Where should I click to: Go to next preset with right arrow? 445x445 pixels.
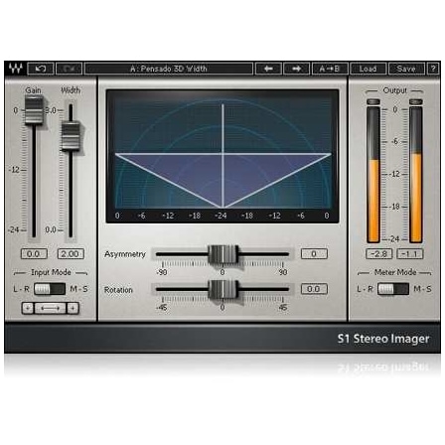[296, 69]
